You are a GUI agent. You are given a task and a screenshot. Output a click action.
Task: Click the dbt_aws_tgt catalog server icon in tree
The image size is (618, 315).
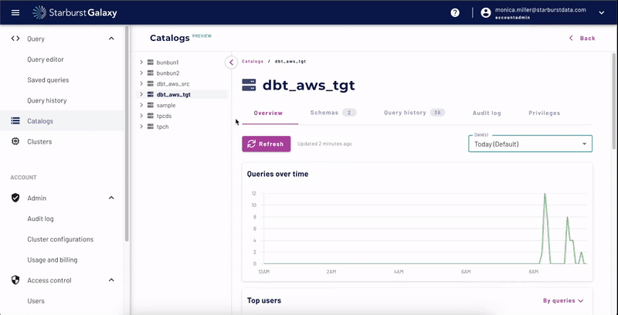pyautogui.click(x=150, y=94)
